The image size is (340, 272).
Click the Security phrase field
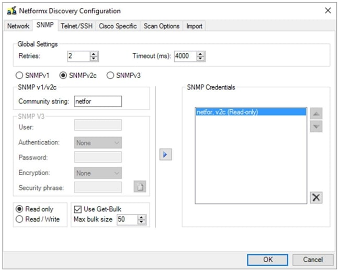pyautogui.click(x=98, y=187)
